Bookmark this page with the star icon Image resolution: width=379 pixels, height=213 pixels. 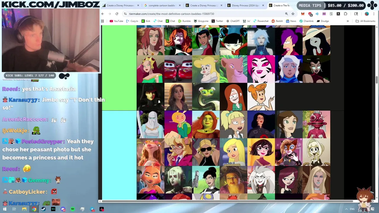(293, 14)
